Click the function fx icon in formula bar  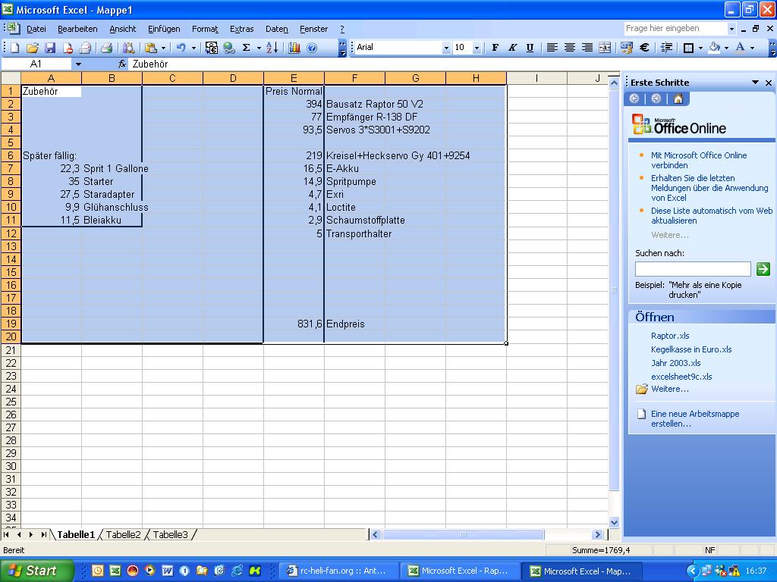click(122, 64)
